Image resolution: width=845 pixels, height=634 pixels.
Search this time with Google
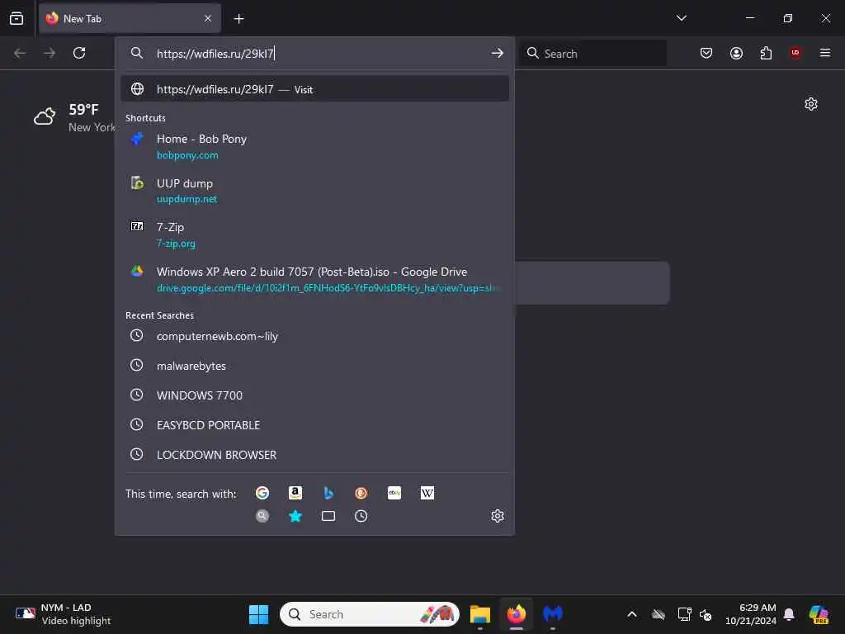(x=262, y=493)
